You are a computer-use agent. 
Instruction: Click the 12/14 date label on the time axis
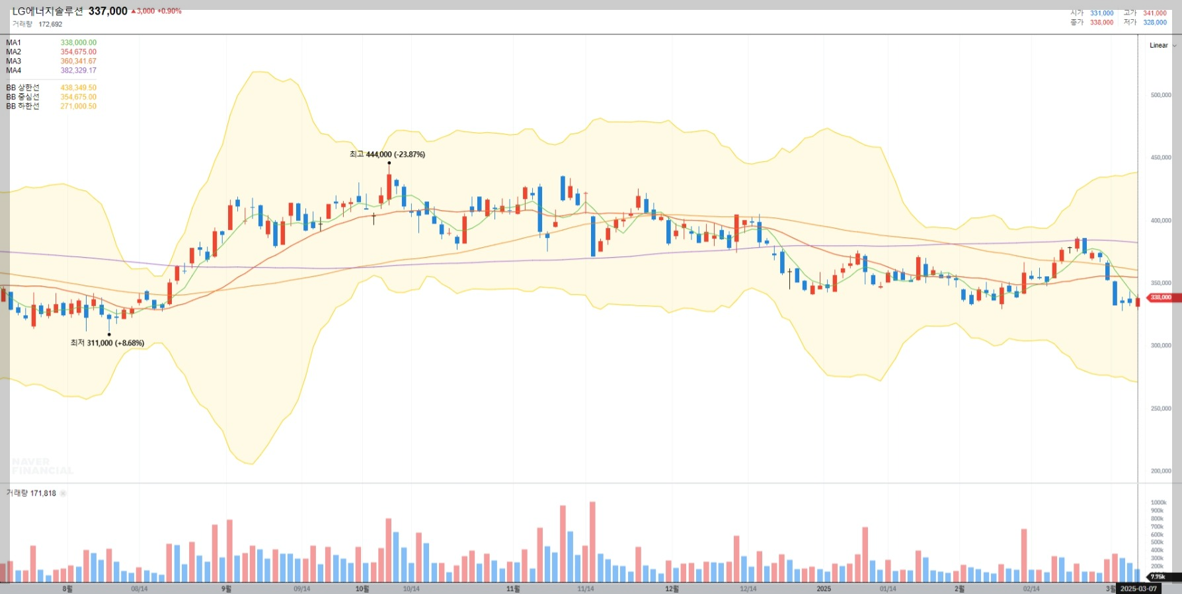pos(748,589)
